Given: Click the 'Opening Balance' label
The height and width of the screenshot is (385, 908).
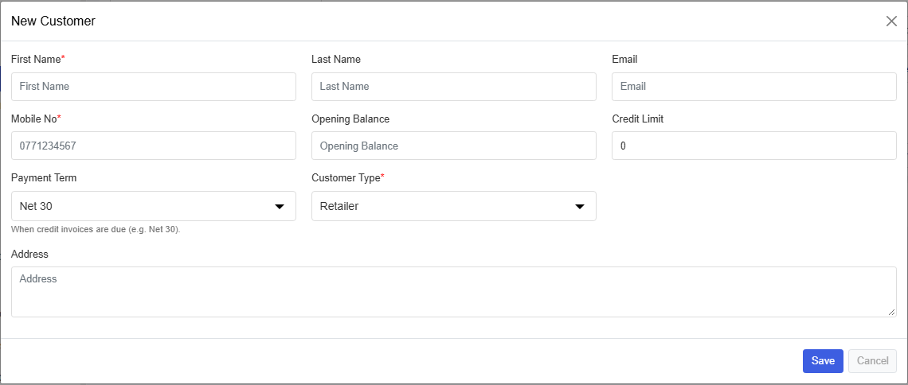Looking at the screenshot, I should coord(350,119).
